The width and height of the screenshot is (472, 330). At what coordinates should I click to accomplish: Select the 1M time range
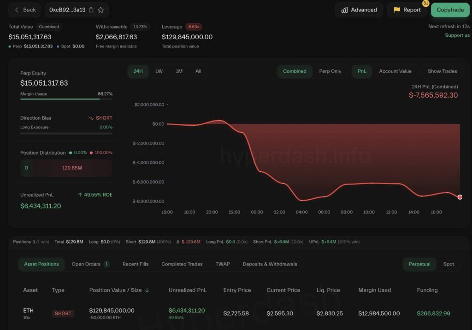tap(179, 71)
